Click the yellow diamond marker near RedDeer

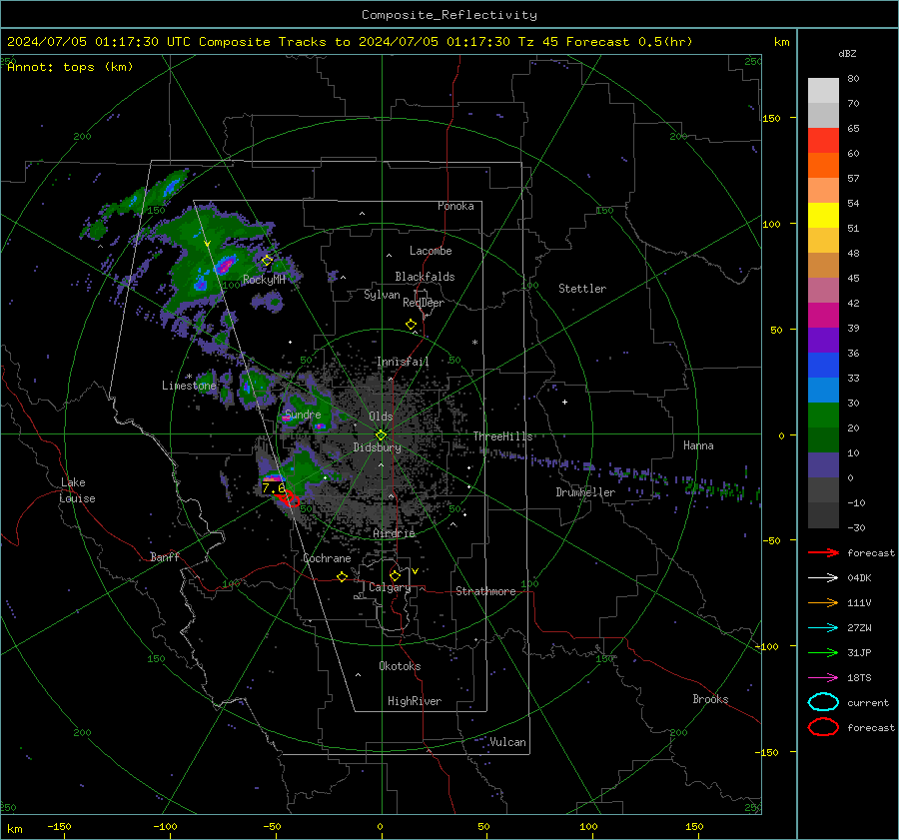pyautogui.click(x=412, y=325)
